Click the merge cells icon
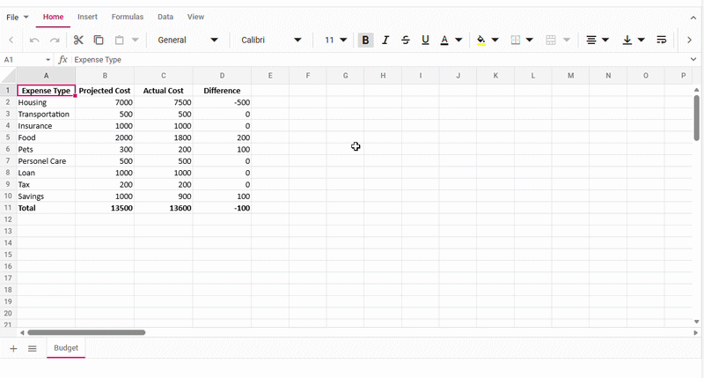The width and height of the screenshot is (704, 378). click(551, 40)
